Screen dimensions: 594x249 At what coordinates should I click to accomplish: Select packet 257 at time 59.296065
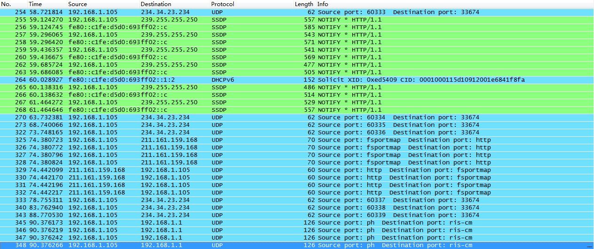[x=297, y=35]
